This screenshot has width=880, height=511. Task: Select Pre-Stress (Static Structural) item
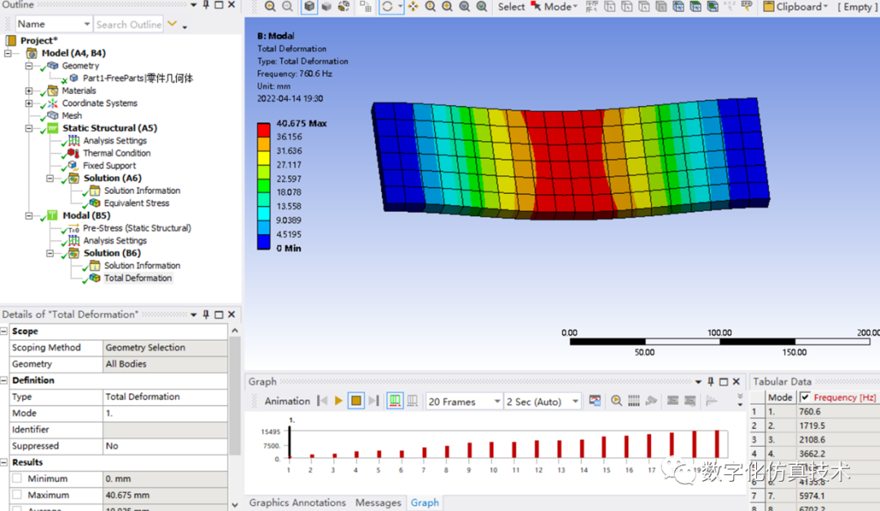point(137,228)
